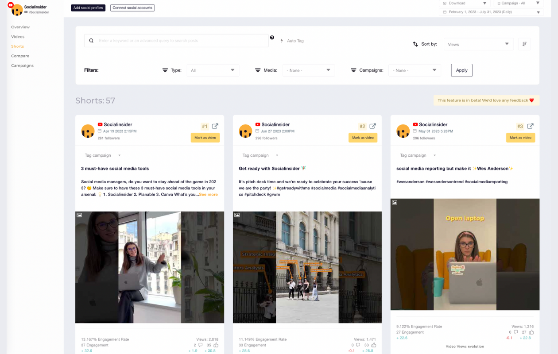Open the search help question-mark icon
Screen dimensions: 558x354
point(272,38)
